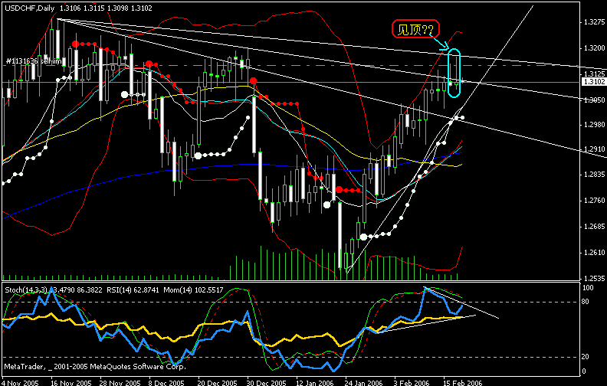Click the 1.3125 price axis label
The image size is (607, 386).
tap(594, 74)
